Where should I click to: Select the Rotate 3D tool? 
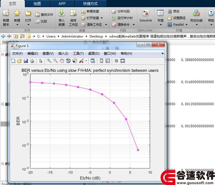tap(68, 61)
